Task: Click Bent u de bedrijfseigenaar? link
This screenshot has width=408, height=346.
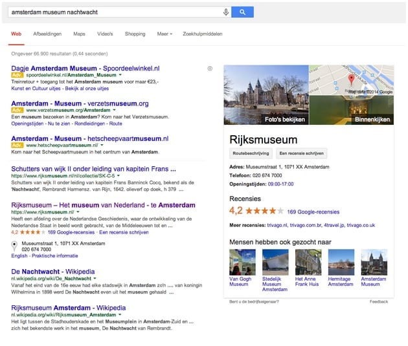Action: [254, 301]
